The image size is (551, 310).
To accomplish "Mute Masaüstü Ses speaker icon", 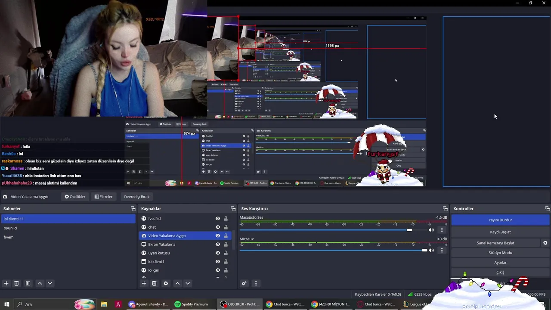I will point(431,230).
